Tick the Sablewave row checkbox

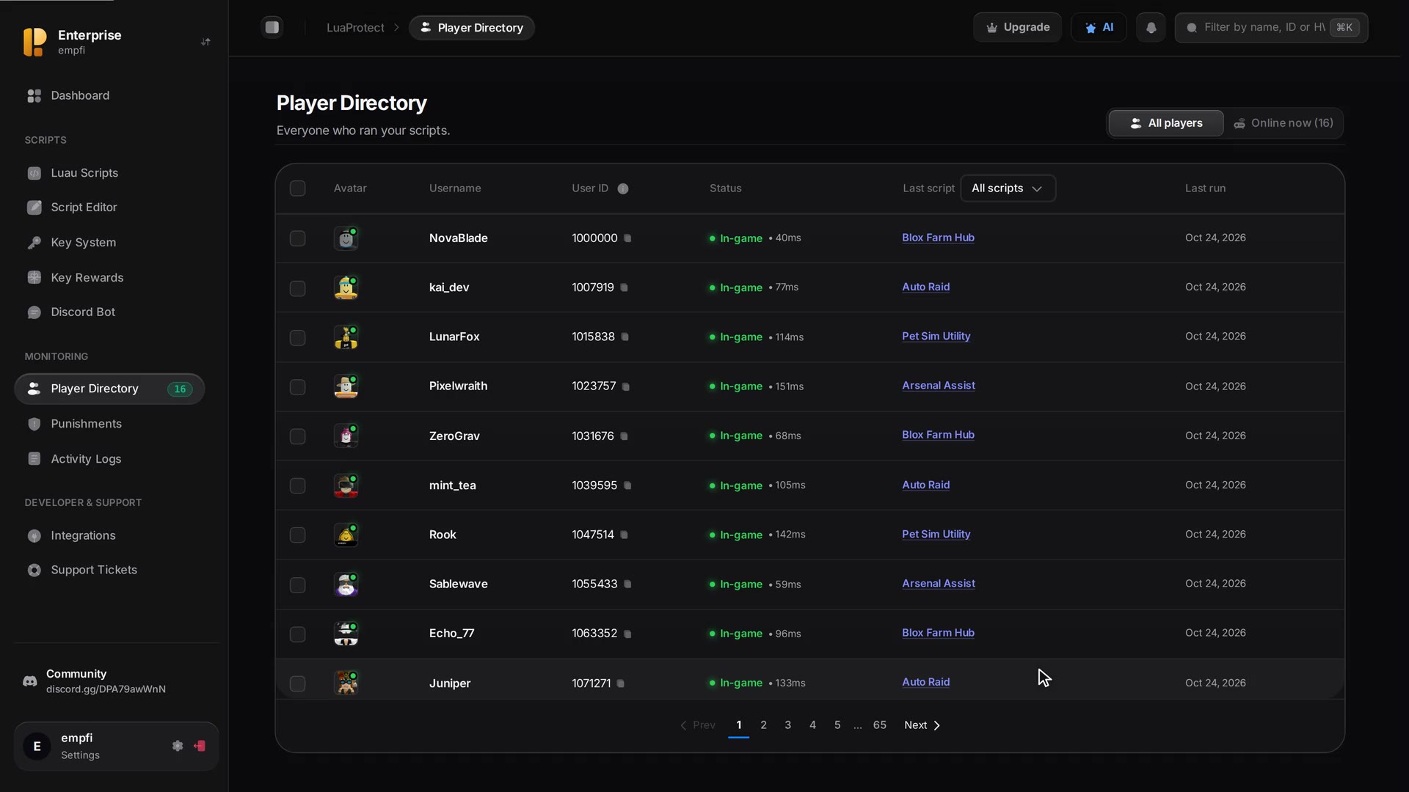[x=297, y=584]
